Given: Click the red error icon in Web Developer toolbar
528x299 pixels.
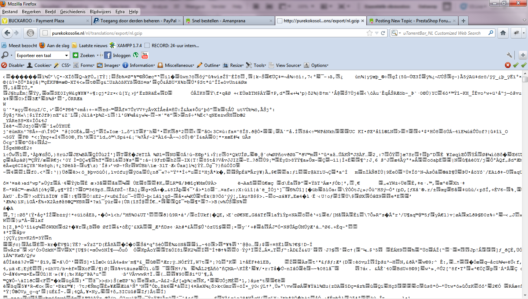Looking at the screenshot, I should 508,65.
